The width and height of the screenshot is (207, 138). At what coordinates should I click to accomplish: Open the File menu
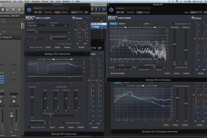[15, 2]
